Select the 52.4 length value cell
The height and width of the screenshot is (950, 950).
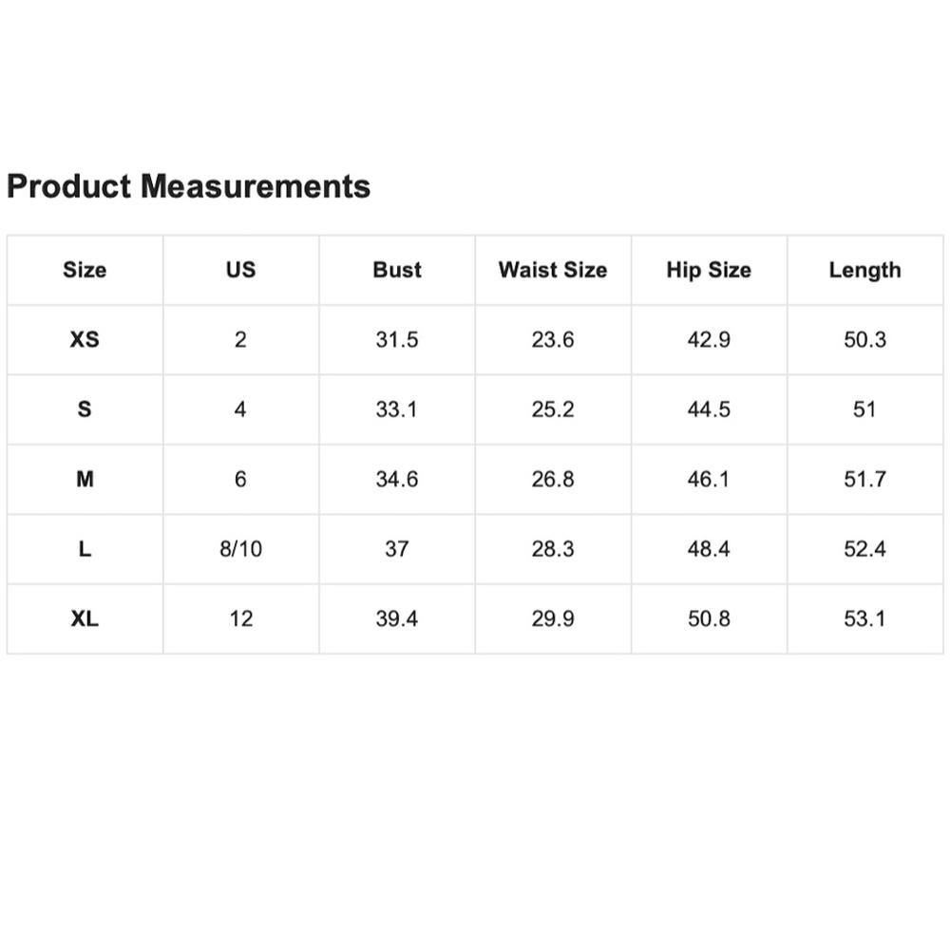click(x=864, y=549)
